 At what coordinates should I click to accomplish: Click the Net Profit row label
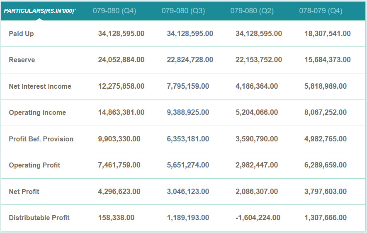pos(24,192)
